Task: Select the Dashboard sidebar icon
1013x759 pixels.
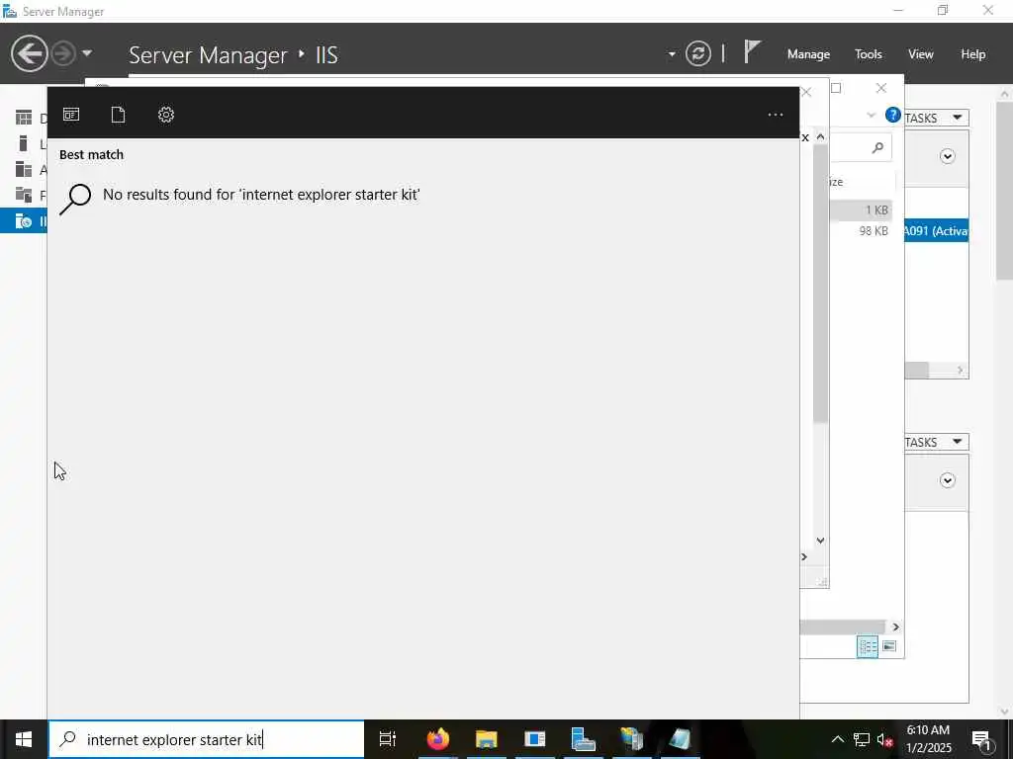Action: (x=24, y=118)
